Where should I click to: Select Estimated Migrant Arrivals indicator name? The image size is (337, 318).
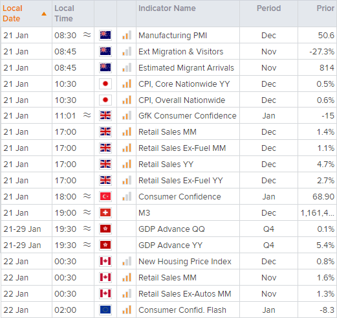click(x=186, y=68)
